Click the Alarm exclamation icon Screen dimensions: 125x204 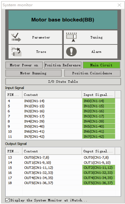coord(71,52)
